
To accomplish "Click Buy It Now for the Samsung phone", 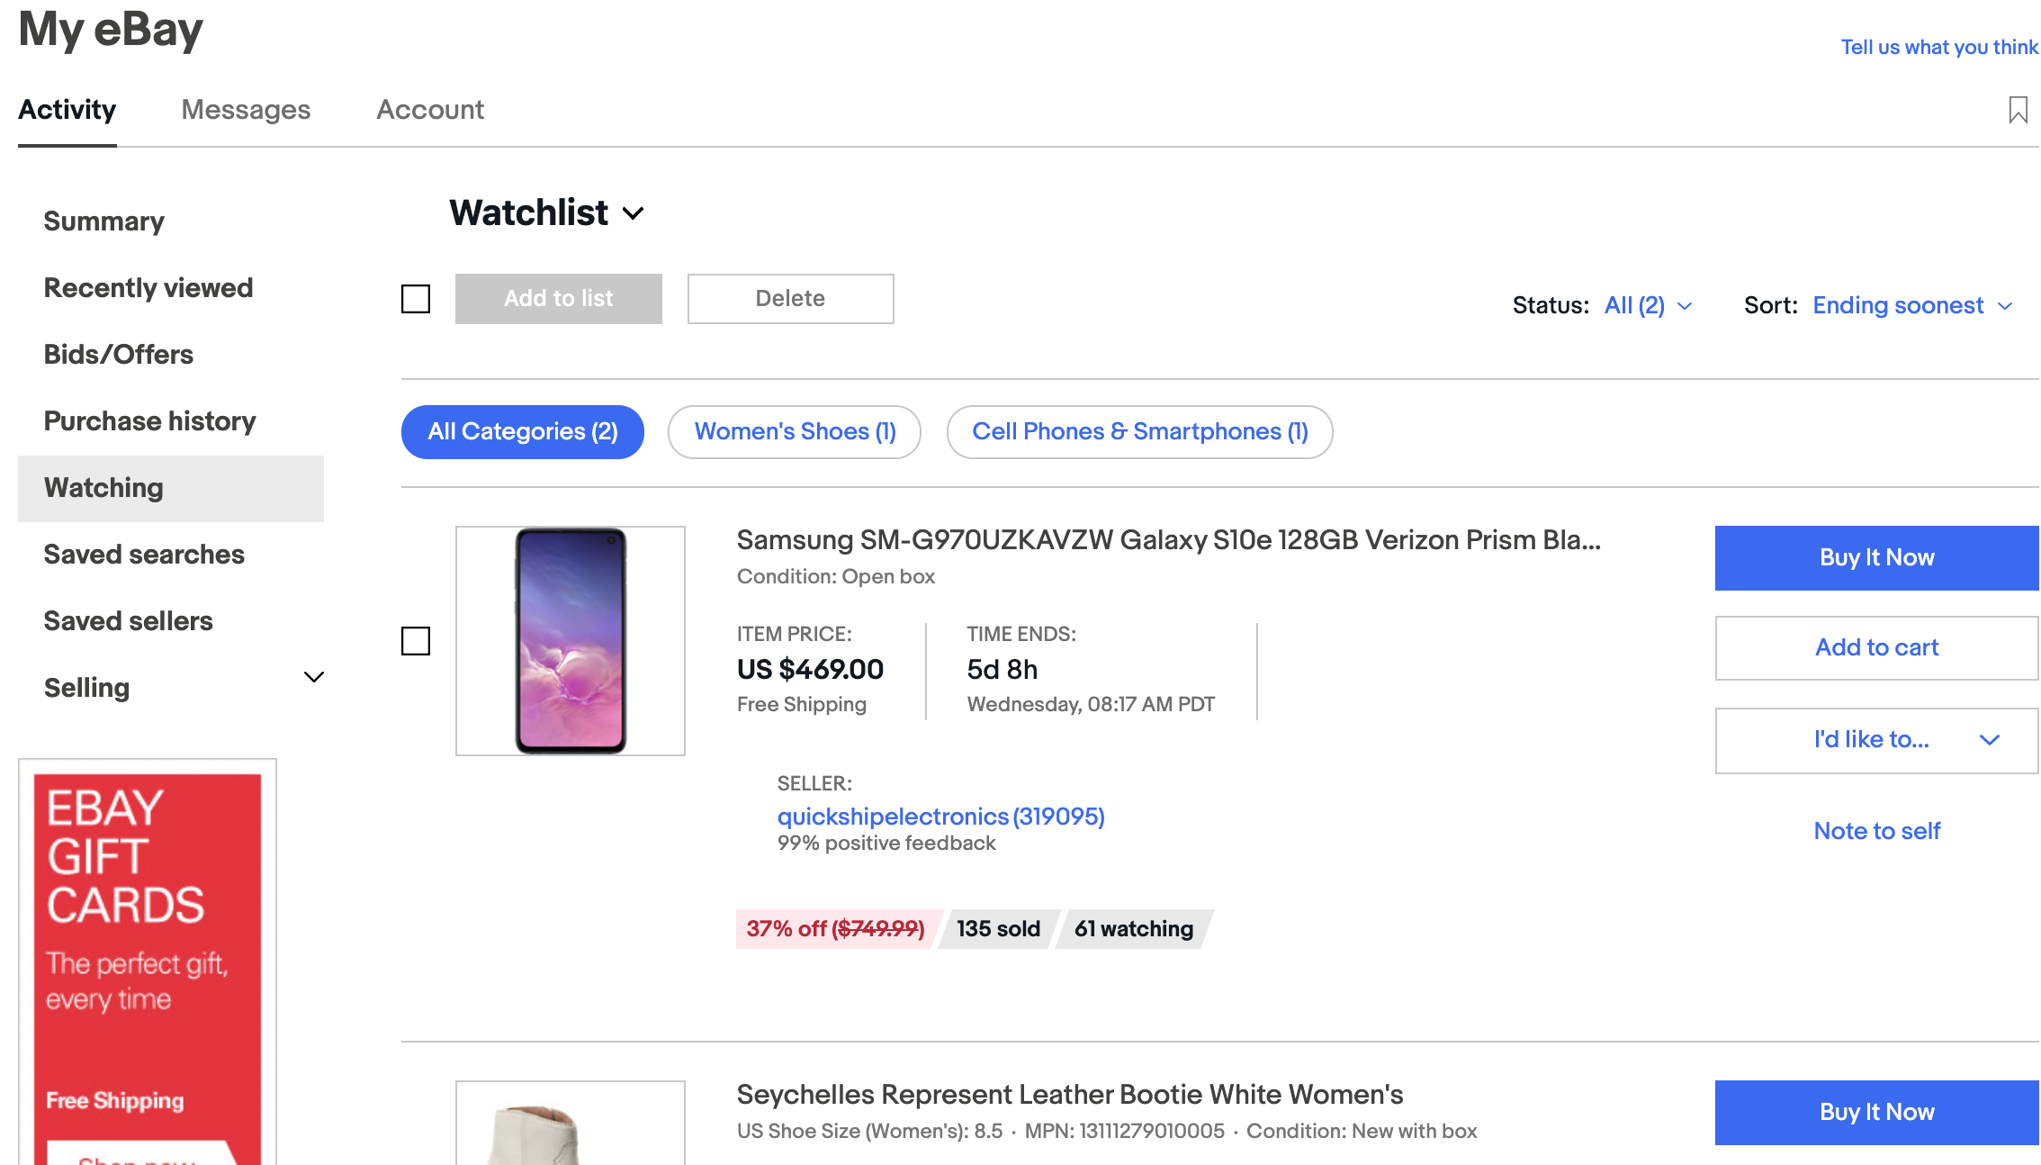I will 1875,557.
